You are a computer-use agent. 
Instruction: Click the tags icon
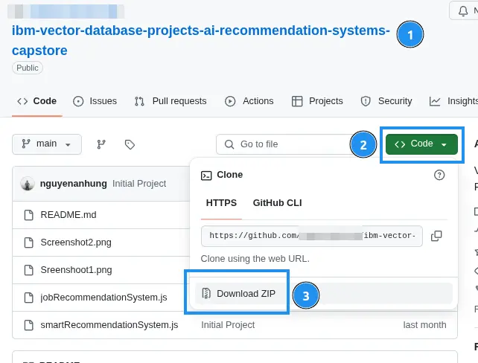130,144
